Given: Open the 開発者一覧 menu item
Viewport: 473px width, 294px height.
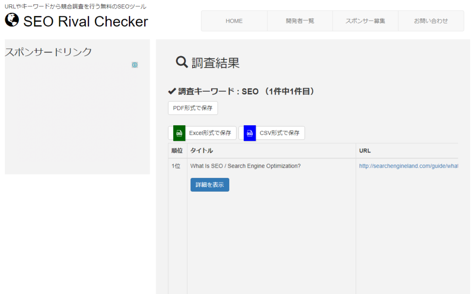Looking at the screenshot, I should point(300,21).
